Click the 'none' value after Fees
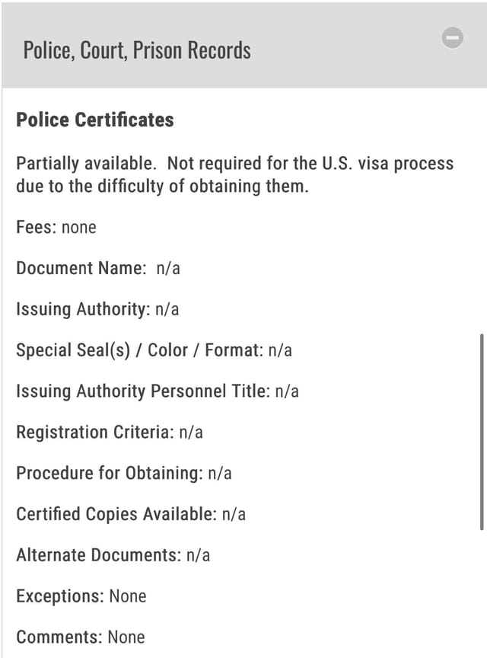Viewport: 487px width, 658px height. coord(79,228)
